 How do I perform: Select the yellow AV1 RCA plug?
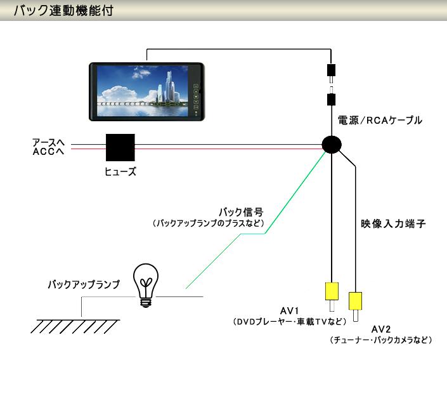click(331, 291)
